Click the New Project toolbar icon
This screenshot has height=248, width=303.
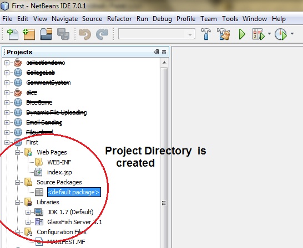29,34
